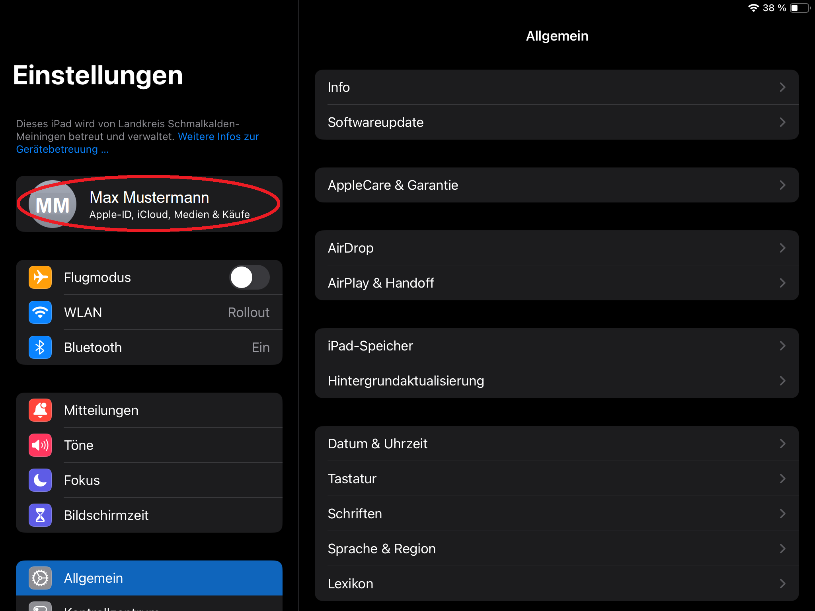Viewport: 815px width, 611px height.
Task: Expand the Softwareupdate chevron
Action: tap(782, 122)
